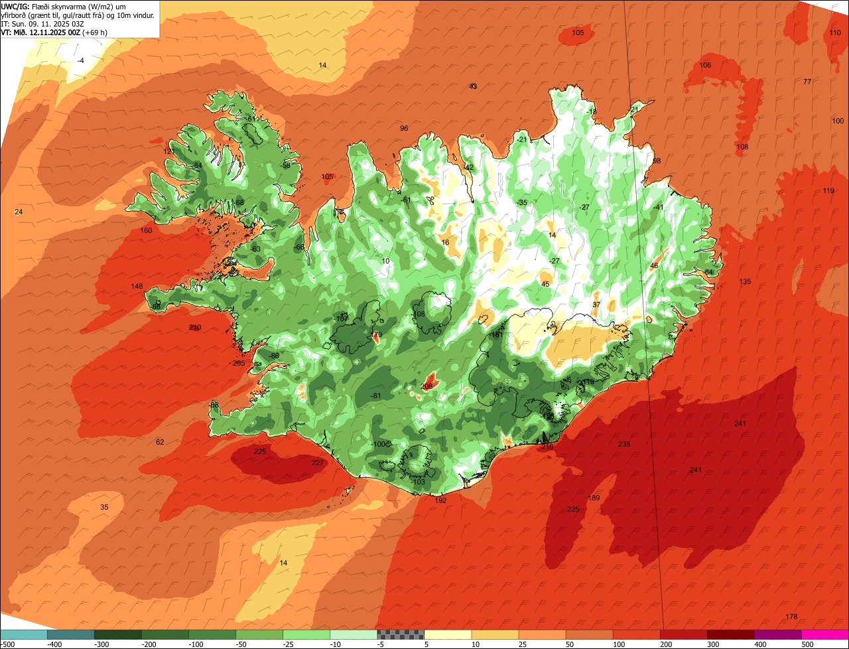Click legend swatch between -500 and -400
This screenshot has width=849, height=649.
(24, 634)
